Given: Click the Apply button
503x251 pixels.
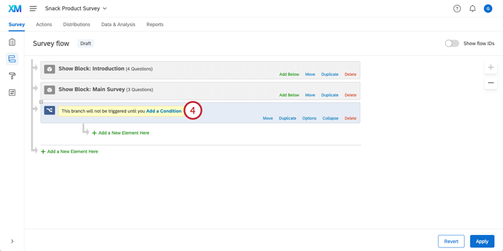Looking at the screenshot, I should [x=482, y=242].
